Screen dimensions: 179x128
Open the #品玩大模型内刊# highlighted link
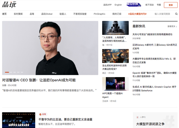click(137, 14)
